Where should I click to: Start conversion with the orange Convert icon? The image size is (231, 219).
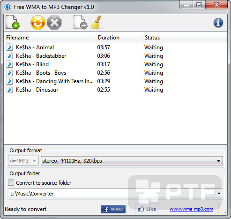tap(38, 23)
